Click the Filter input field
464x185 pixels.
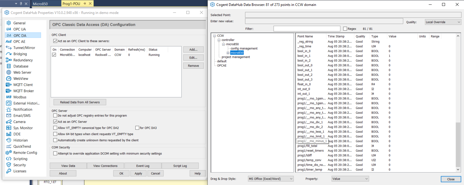click(x=307, y=29)
